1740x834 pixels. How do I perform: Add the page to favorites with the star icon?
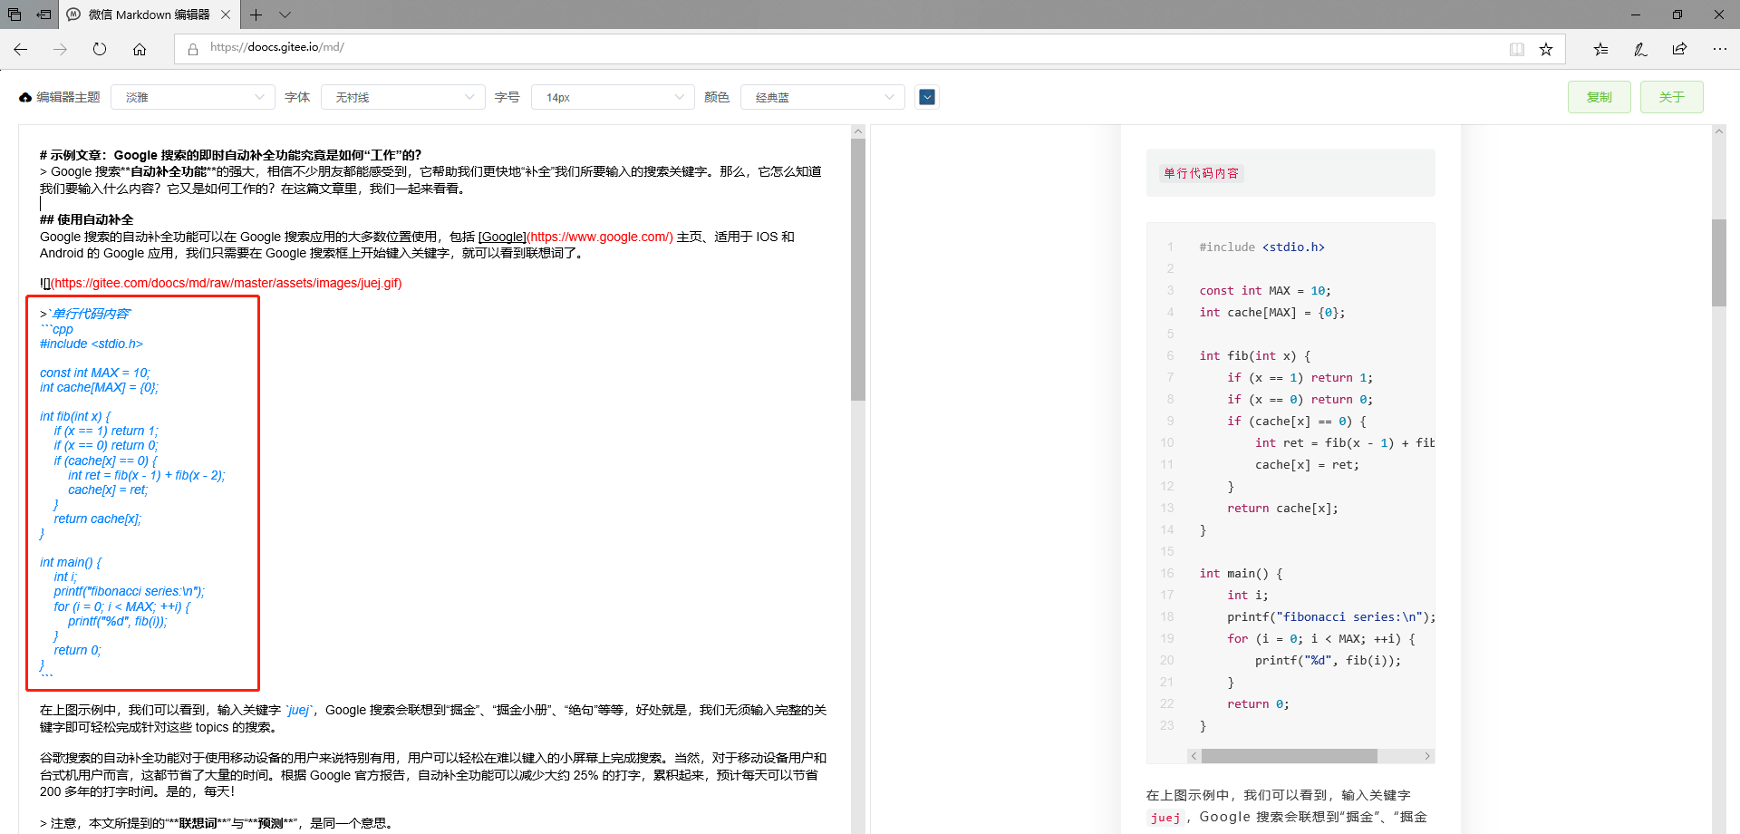(x=1546, y=49)
